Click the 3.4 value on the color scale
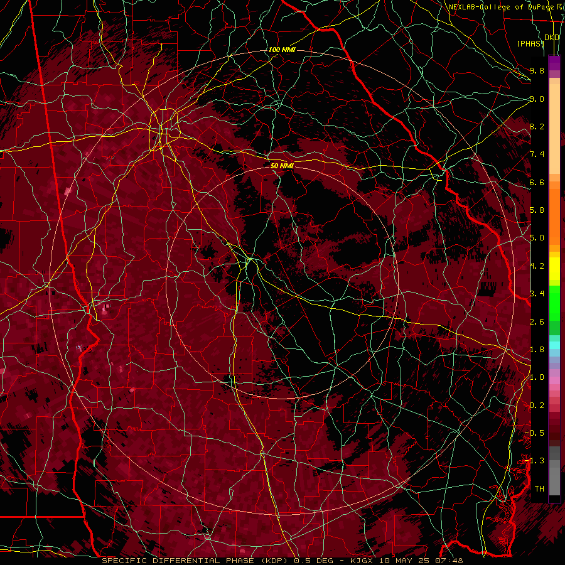565x565 pixels. [537, 294]
